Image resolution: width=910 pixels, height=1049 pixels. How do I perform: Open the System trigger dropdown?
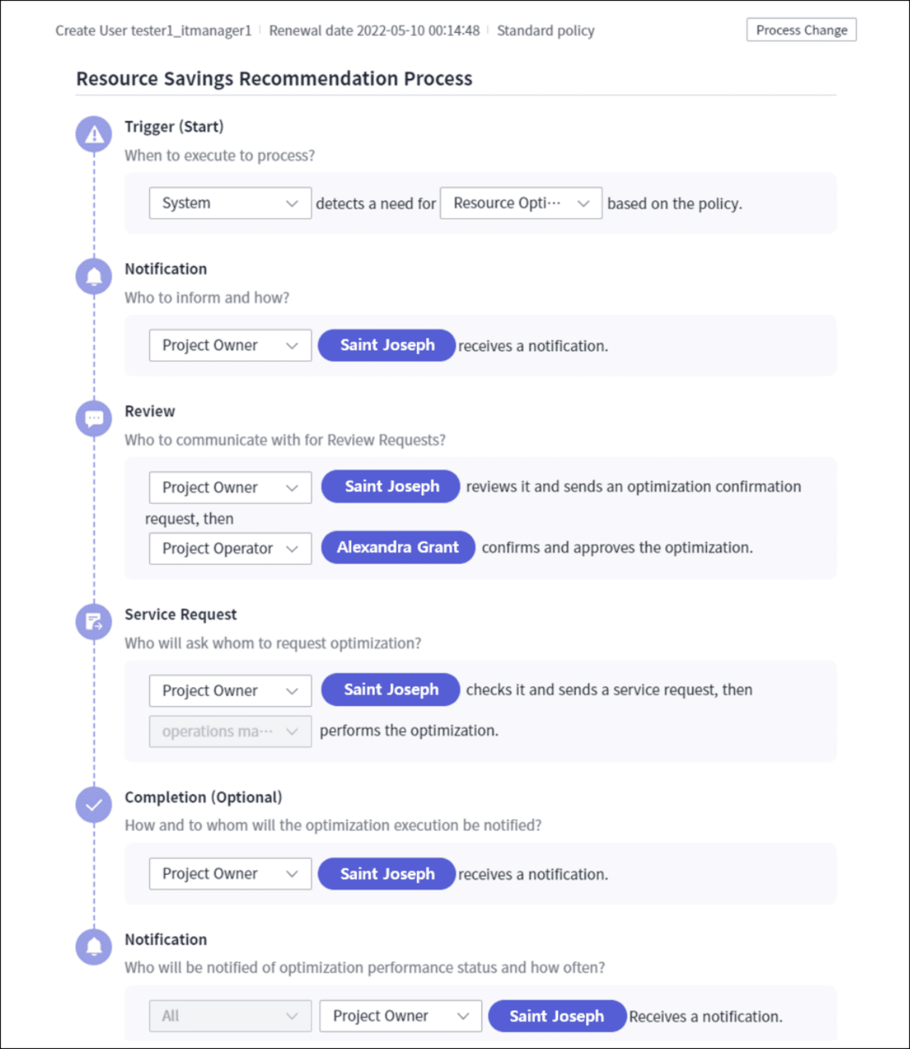(230, 203)
